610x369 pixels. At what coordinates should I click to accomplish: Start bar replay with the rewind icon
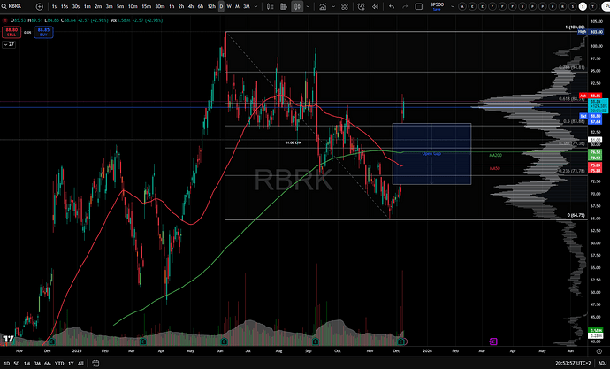pos(375,6)
